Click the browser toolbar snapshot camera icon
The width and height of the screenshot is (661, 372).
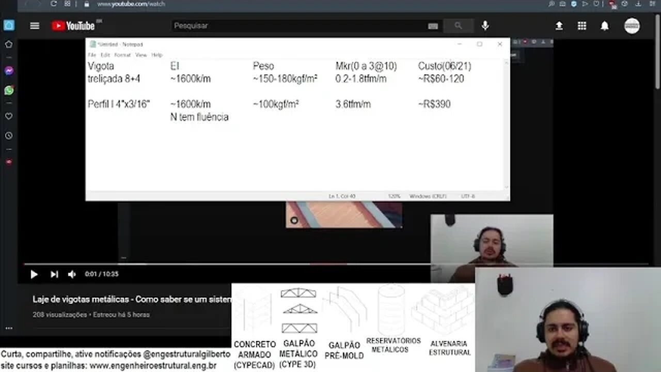[x=563, y=4]
